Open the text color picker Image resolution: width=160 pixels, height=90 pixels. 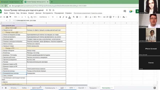pos(69,17)
